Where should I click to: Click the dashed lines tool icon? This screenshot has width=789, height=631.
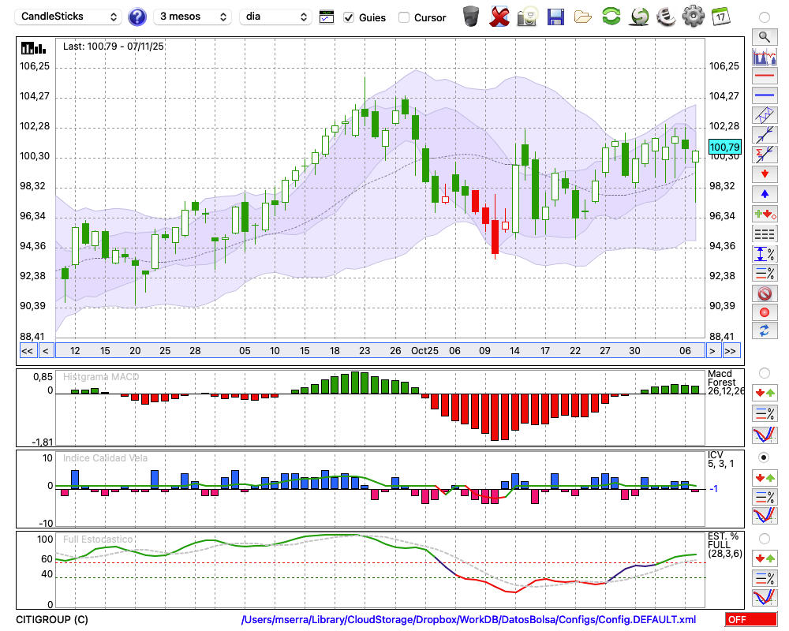click(x=765, y=234)
